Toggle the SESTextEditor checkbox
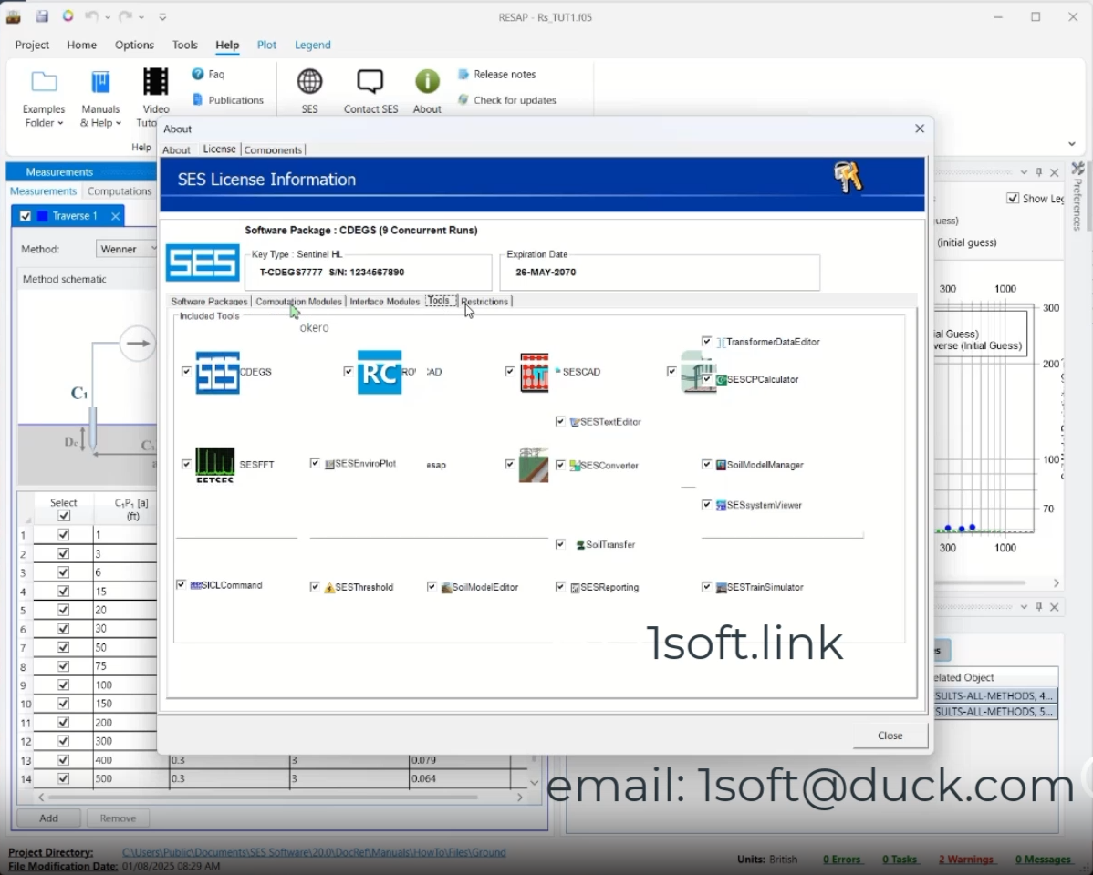The height and width of the screenshot is (875, 1093). click(560, 421)
